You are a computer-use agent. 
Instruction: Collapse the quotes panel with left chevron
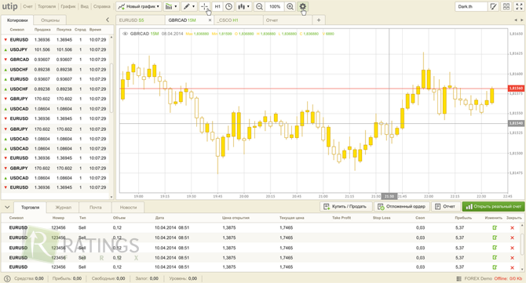108,20
